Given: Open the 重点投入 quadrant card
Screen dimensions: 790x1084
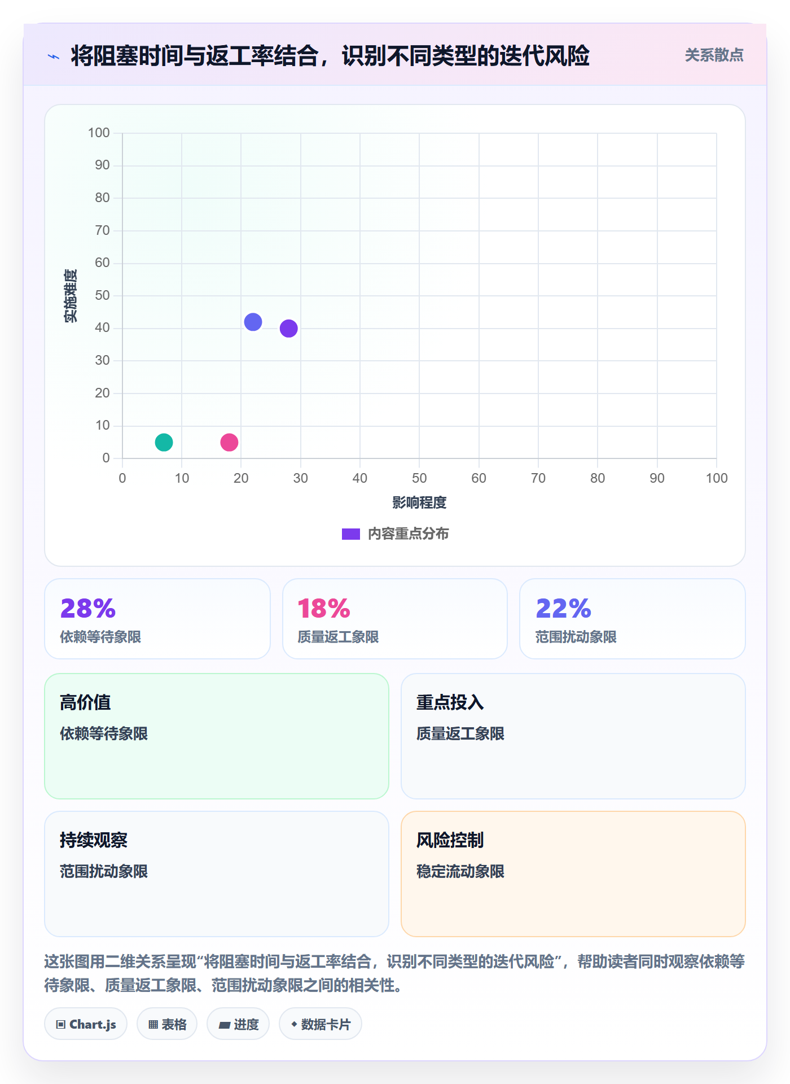Looking at the screenshot, I should (x=573, y=736).
